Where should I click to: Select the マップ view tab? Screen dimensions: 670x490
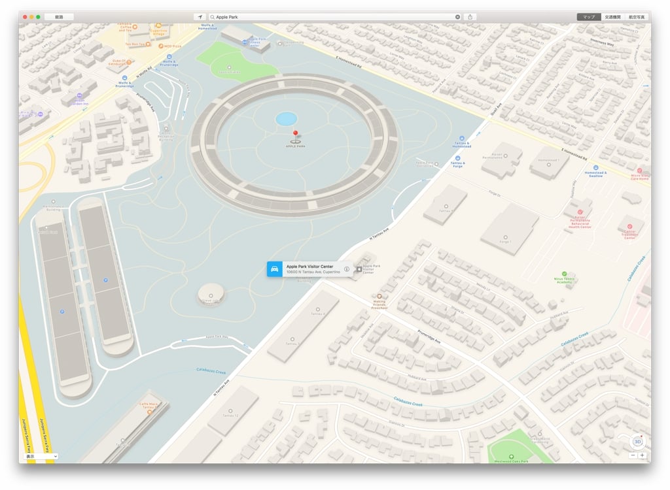[x=588, y=16]
